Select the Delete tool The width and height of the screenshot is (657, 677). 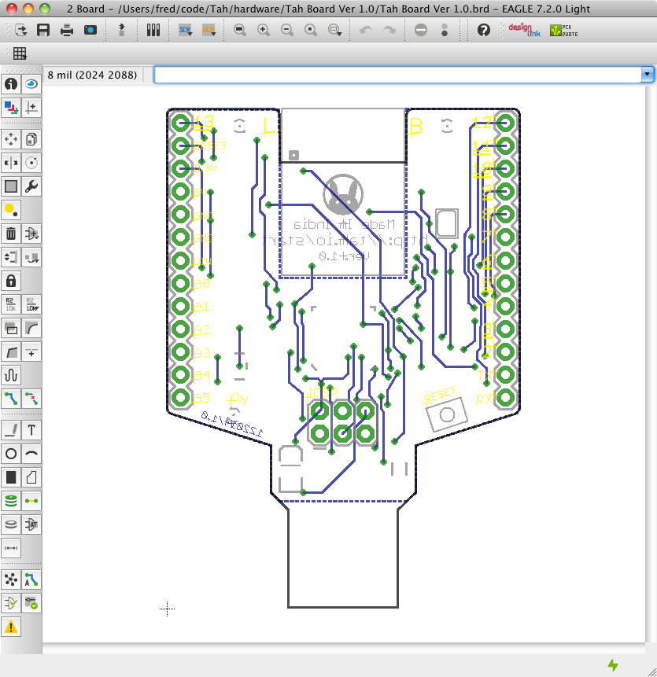pyautogui.click(x=9, y=234)
